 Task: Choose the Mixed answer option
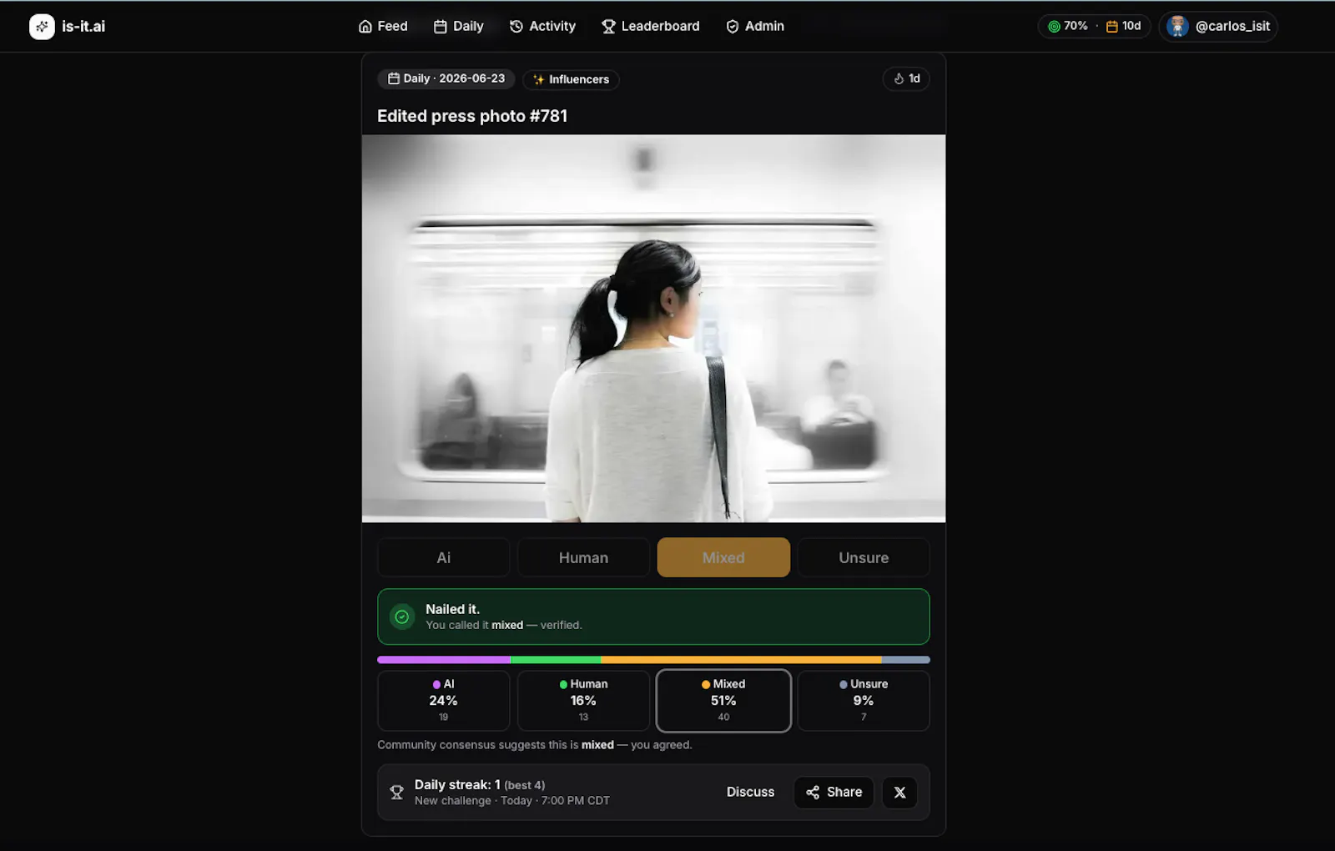pyautogui.click(x=723, y=557)
